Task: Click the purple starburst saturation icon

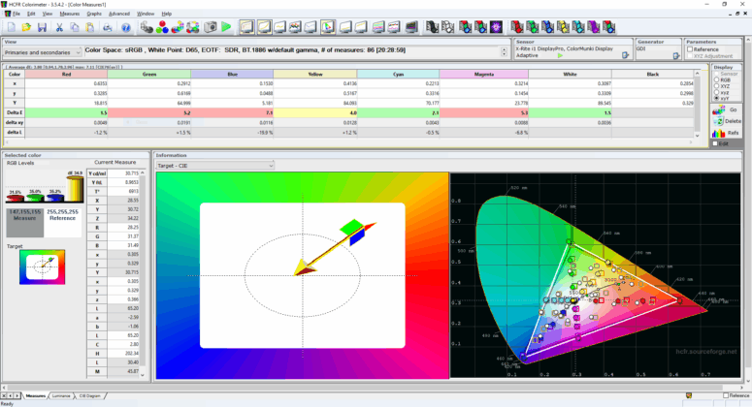Action: point(496,27)
